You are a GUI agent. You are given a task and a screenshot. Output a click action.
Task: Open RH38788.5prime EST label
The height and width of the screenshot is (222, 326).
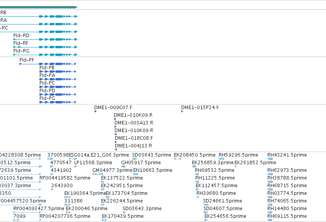[x=287, y=178]
